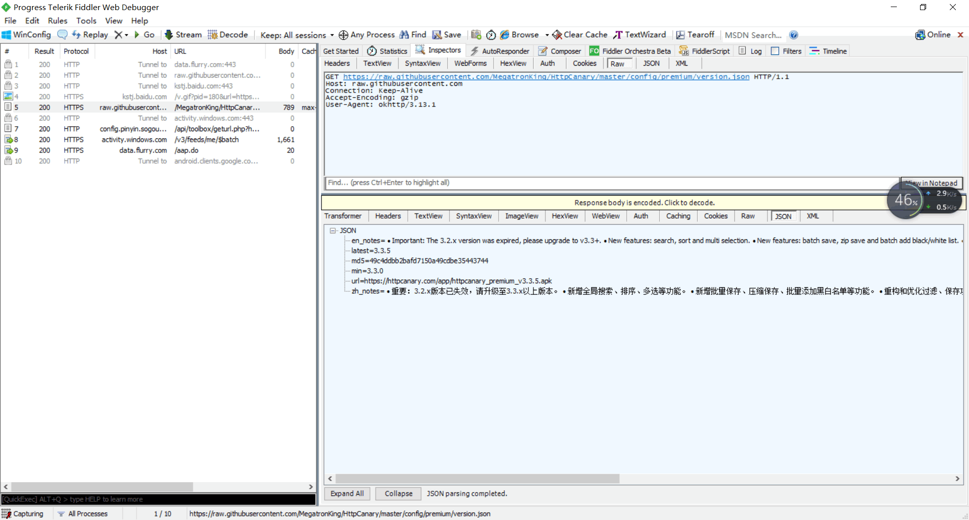Click View in Notepad button
Viewport: 969px width, 520px height.
click(932, 183)
